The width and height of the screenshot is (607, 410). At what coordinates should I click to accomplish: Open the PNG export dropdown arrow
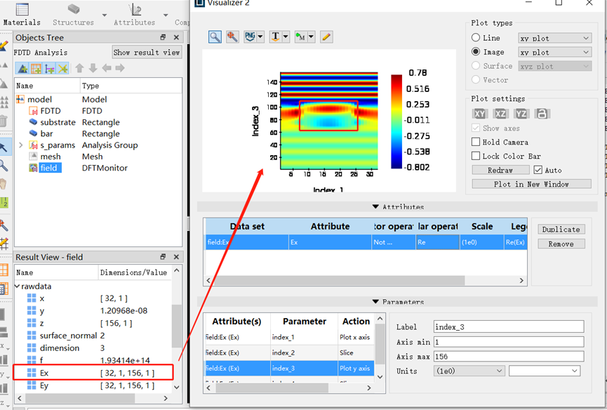(x=260, y=37)
